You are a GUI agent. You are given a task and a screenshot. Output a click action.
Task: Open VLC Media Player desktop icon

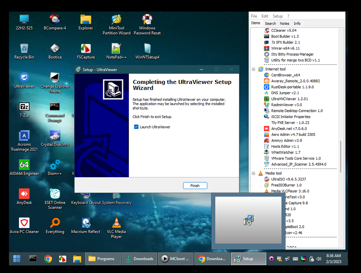coord(117,228)
